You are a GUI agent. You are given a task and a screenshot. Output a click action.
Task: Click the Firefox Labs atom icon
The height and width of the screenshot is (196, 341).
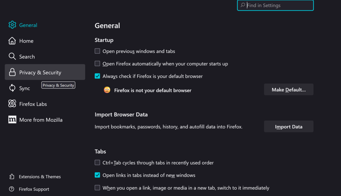[x=12, y=104]
